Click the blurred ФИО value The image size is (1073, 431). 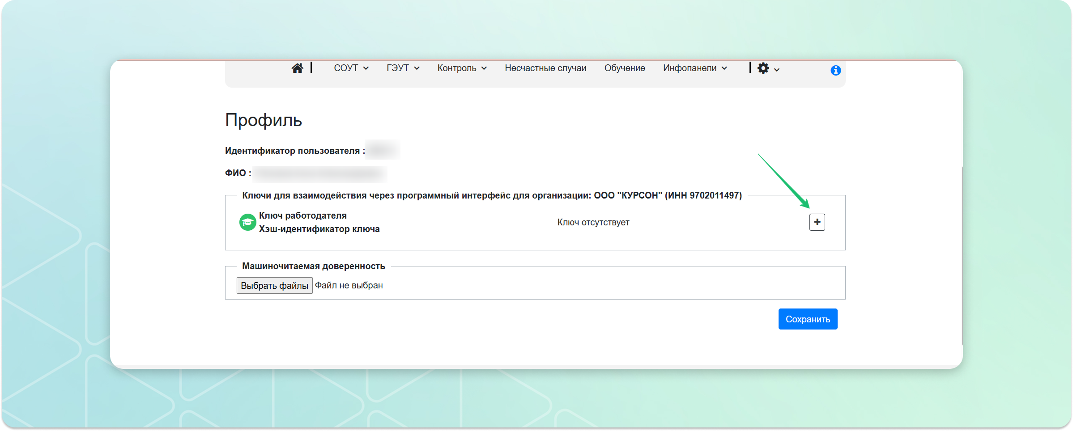pos(319,173)
